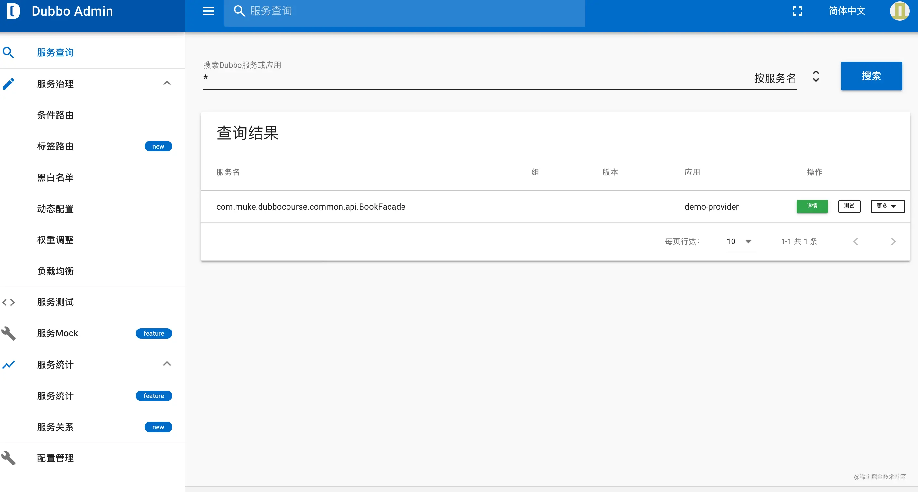This screenshot has width=918, height=492.
Task: Open the 更多 dropdown for BookFacade
Action: tap(887, 206)
